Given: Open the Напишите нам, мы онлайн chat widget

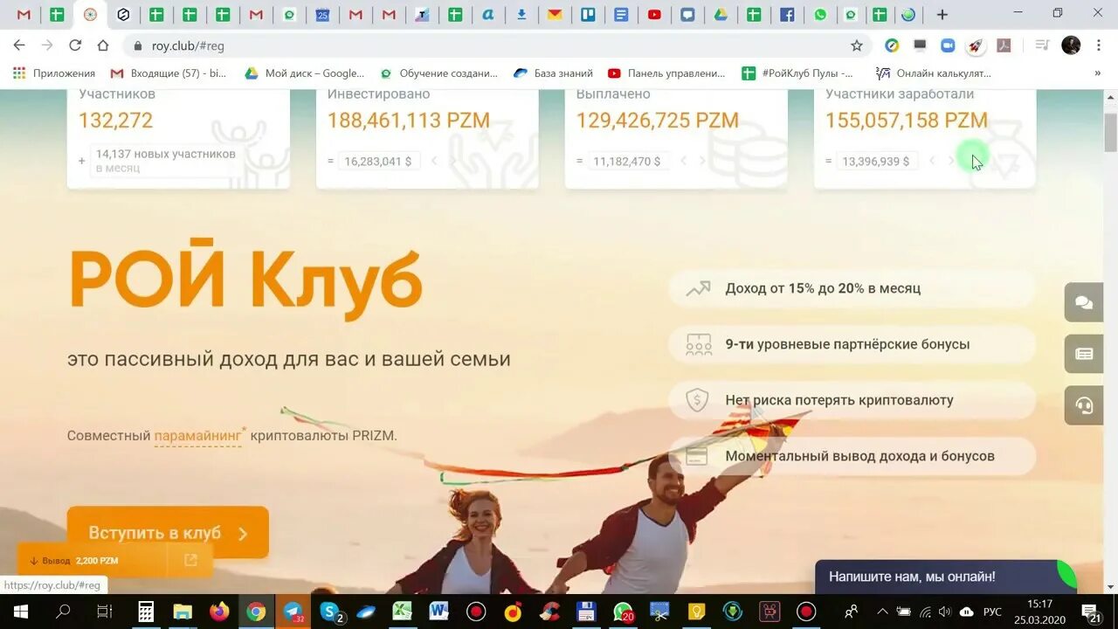Looking at the screenshot, I should pos(945,577).
